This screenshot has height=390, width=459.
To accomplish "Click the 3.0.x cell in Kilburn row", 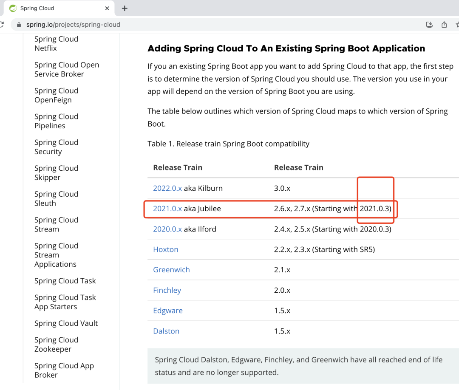I will (x=282, y=188).
